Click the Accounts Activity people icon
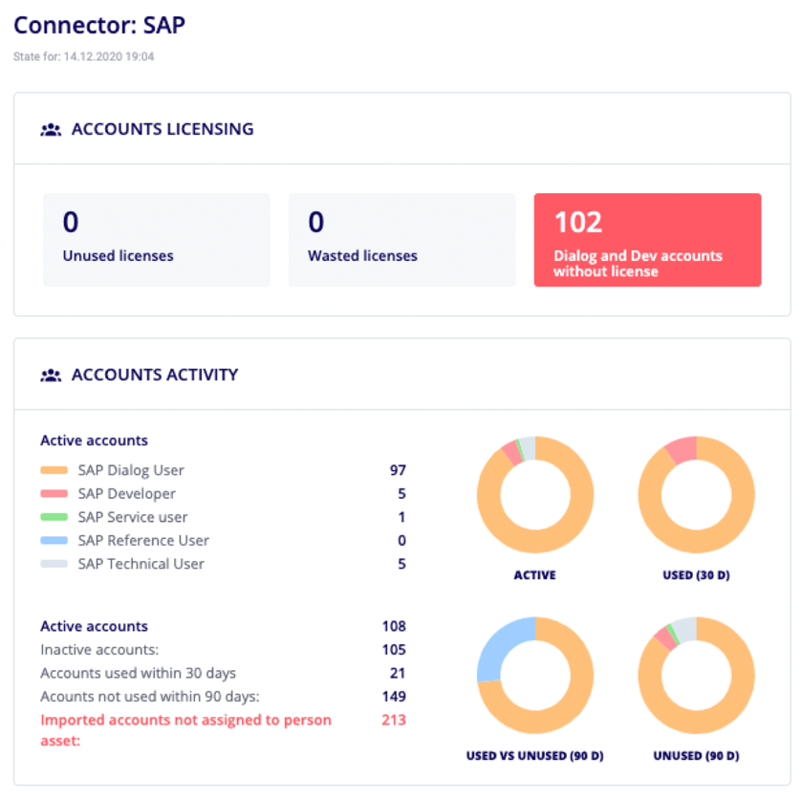The height and width of the screenshot is (799, 802). point(51,376)
